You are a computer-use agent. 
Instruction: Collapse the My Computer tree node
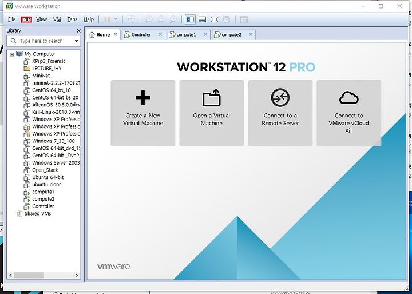point(11,54)
